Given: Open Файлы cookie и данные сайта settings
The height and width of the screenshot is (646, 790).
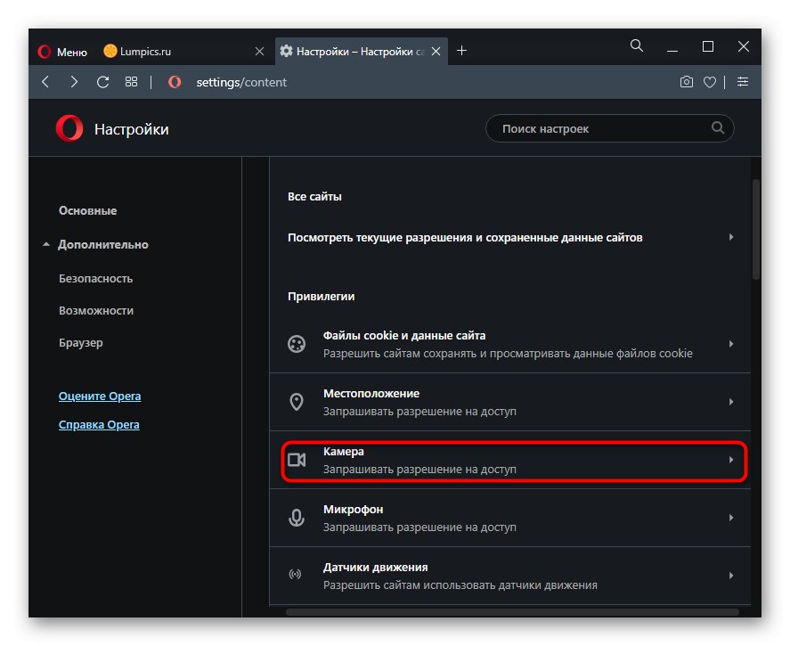Looking at the screenshot, I should click(x=514, y=344).
